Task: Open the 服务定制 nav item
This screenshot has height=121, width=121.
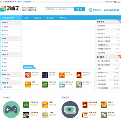Action: 50,18
